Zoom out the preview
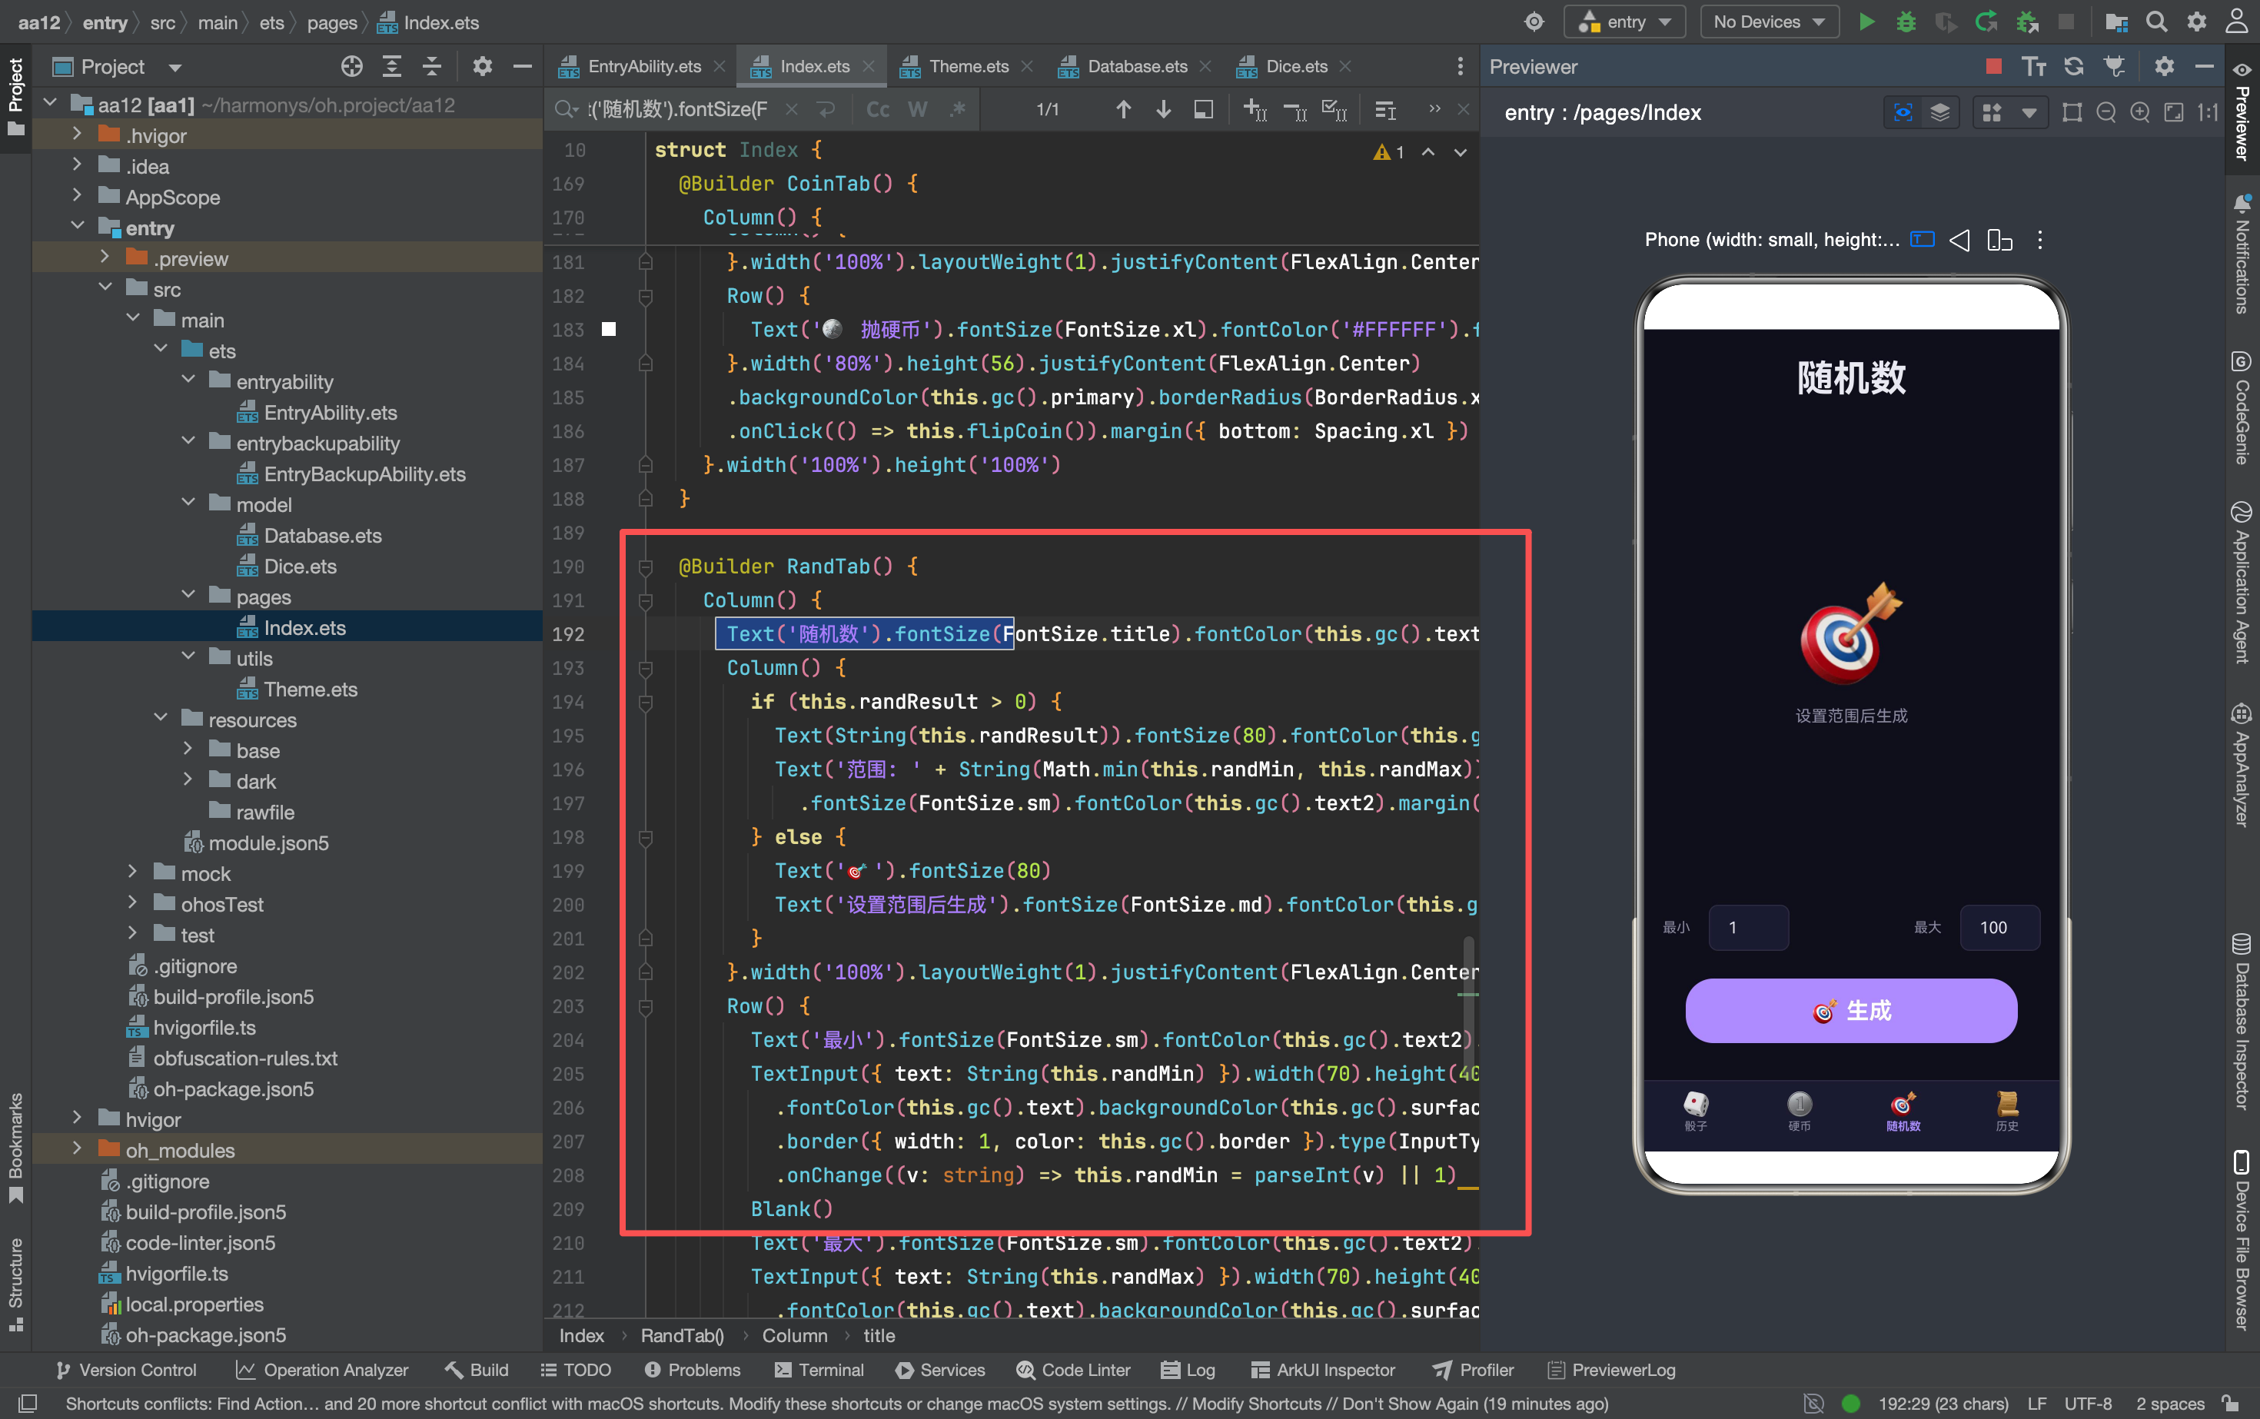The image size is (2260, 1419). [x=2106, y=113]
